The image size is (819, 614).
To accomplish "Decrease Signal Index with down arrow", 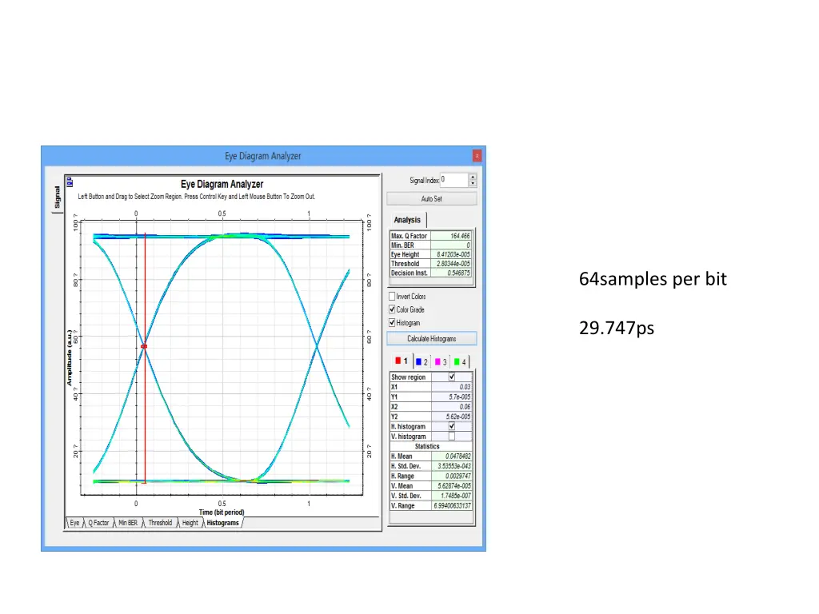I will (473, 183).
